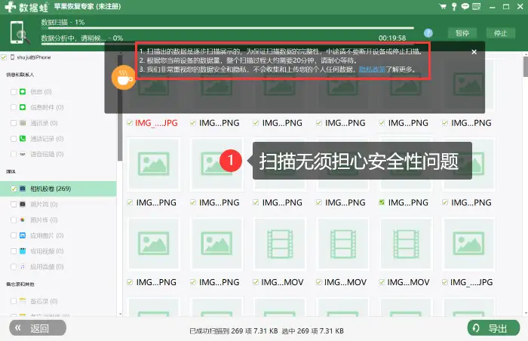Image resolution: width=528 pixels, height=341 pixels.
Task: Click the phone scanning magnifier icon
Action: [x=20, y=32]
